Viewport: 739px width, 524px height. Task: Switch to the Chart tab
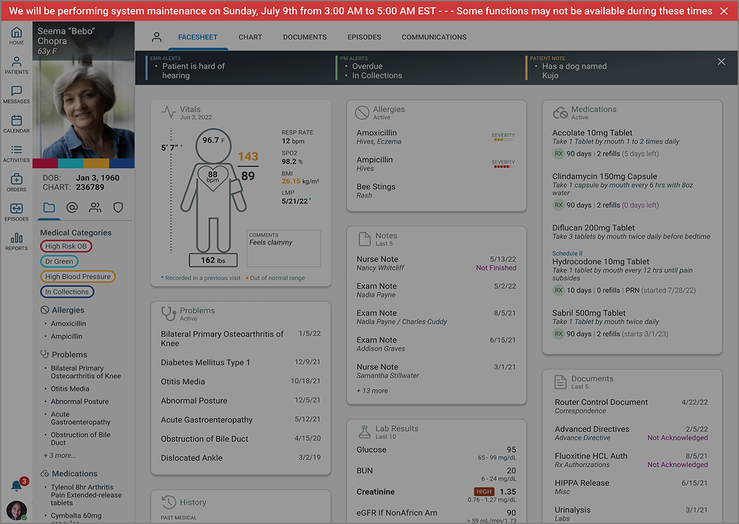[x=250, y=37]
